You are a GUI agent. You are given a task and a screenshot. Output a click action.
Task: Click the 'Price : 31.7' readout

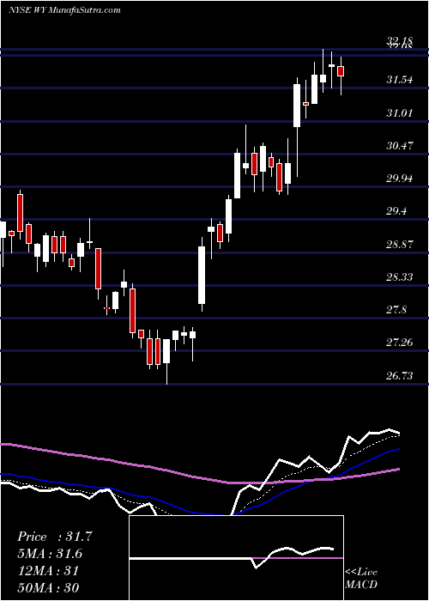[x=55, y=537]
